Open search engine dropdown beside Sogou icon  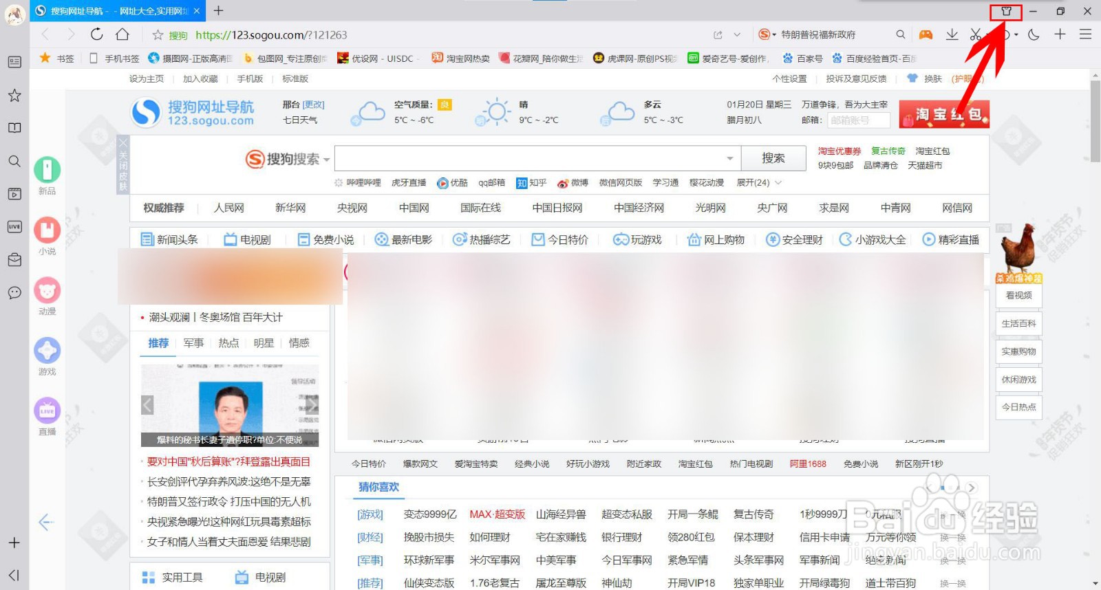click(774, 35)
